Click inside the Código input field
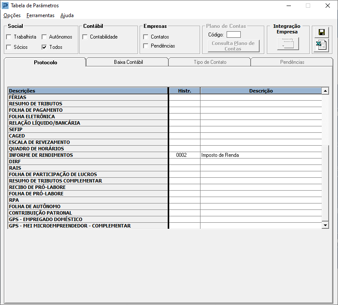The width and height of the screenshot is (338, 305). pos(233,35)
